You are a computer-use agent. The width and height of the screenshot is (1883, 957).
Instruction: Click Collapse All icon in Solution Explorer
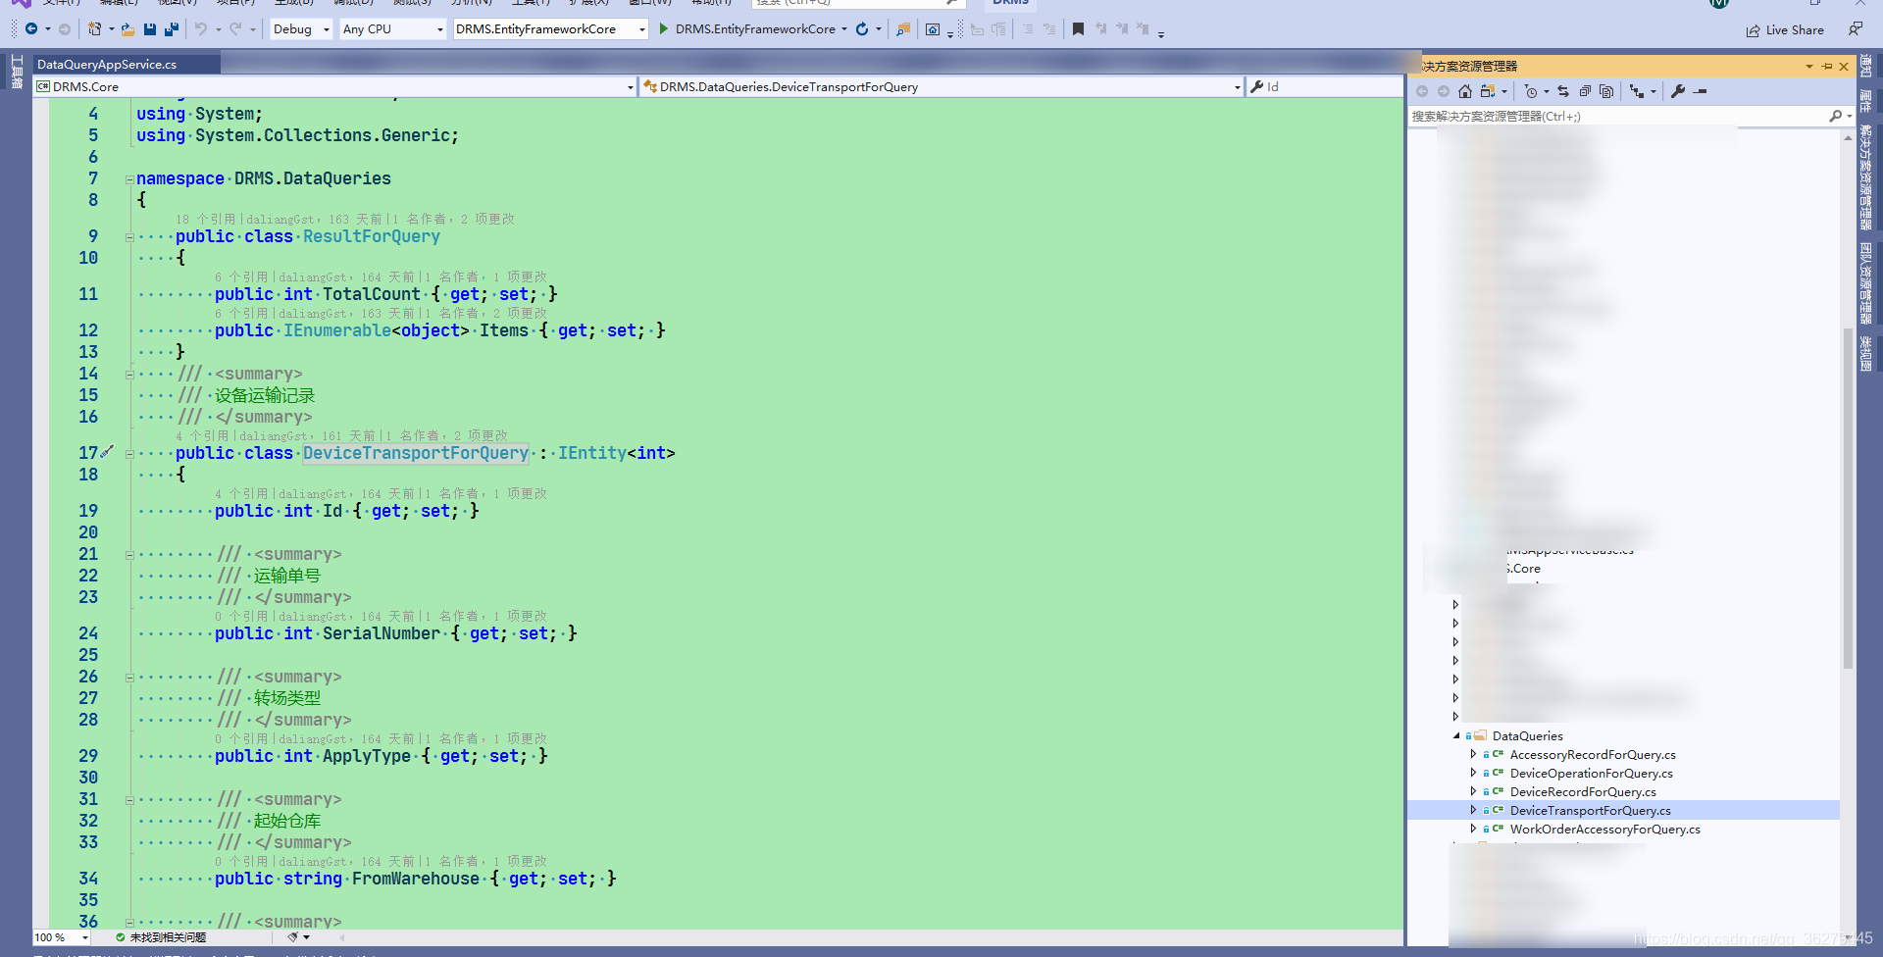coord(1585,91)
